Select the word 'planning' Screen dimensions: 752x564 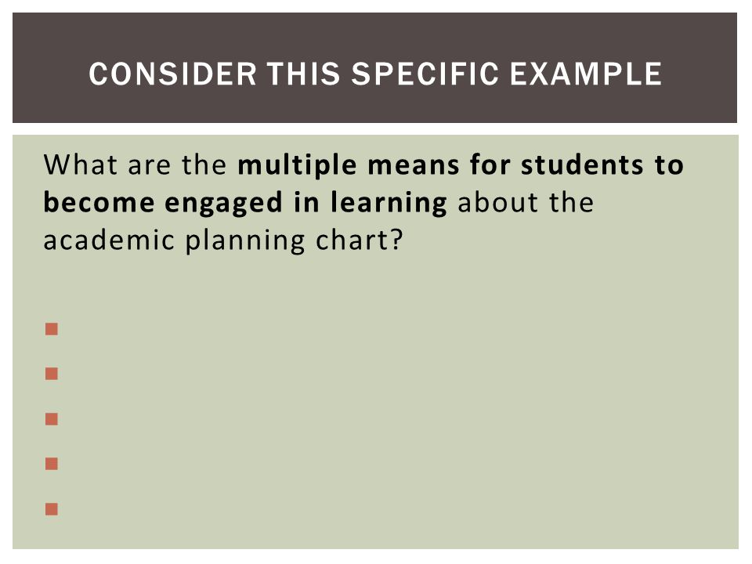245,241
